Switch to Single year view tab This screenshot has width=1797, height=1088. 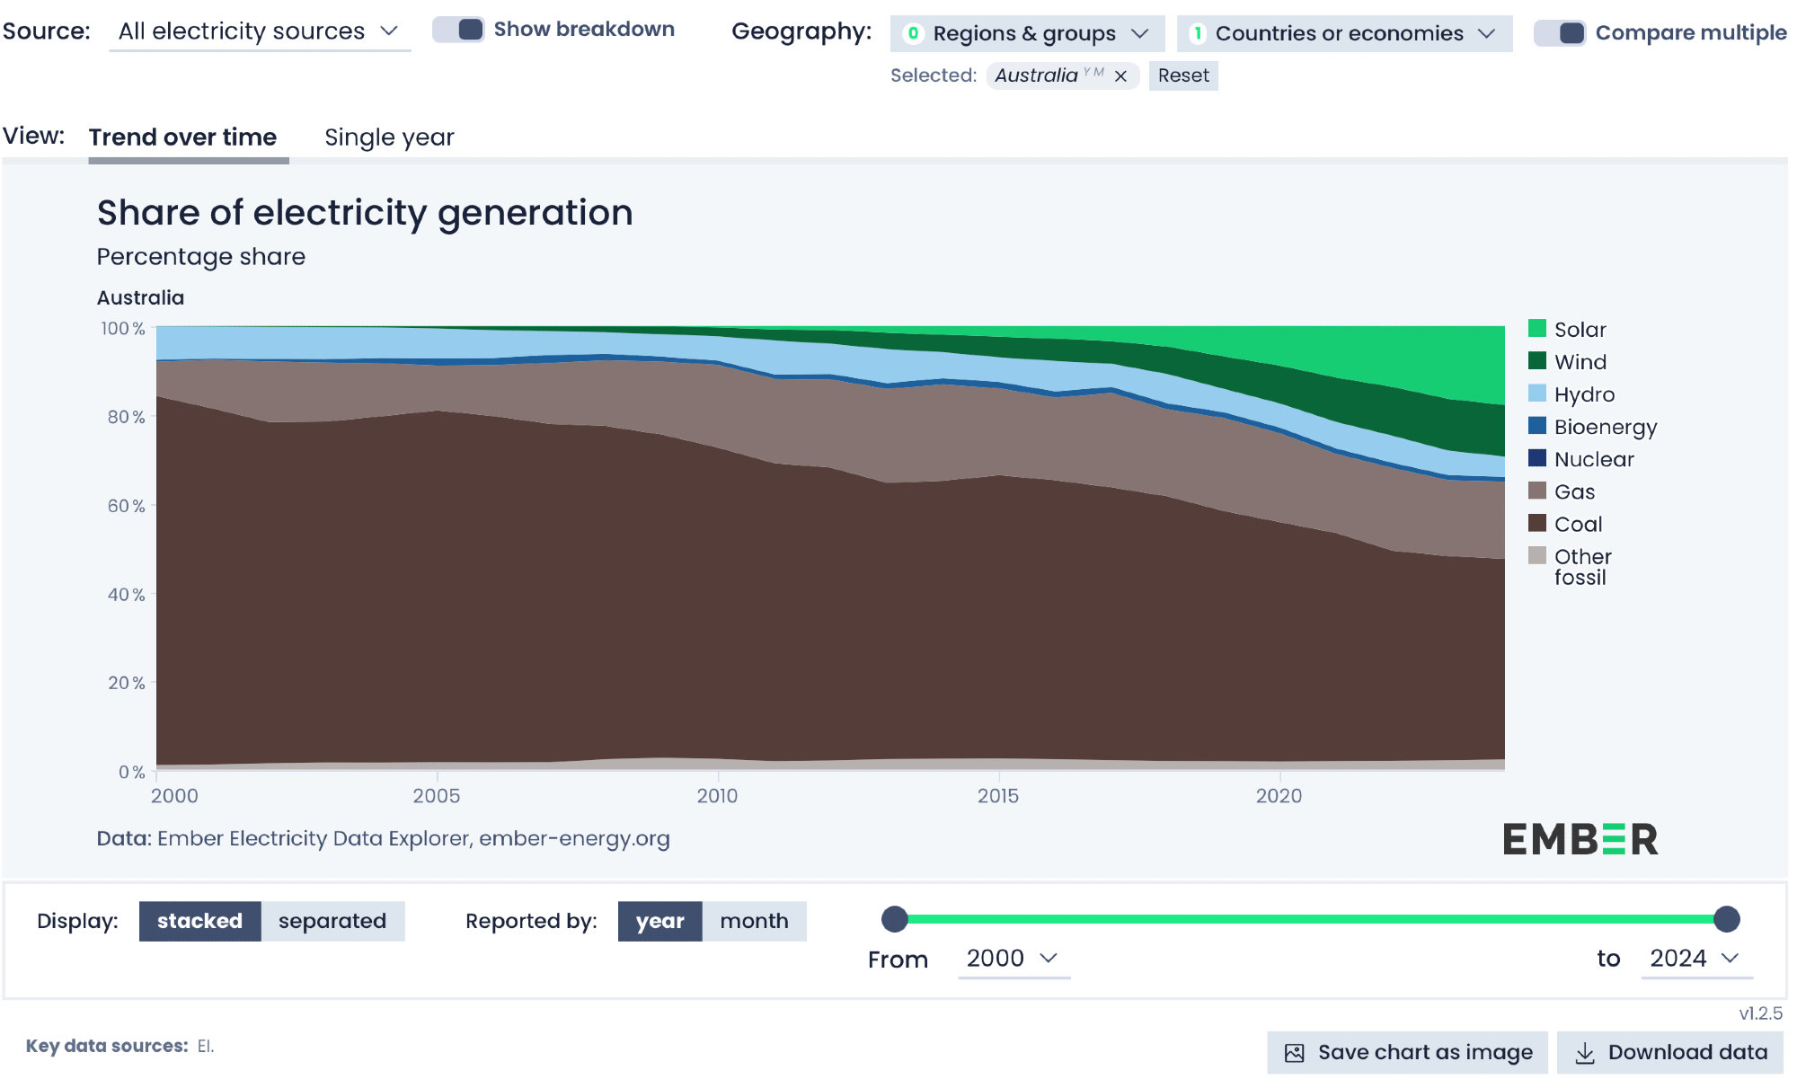point(389,137)
